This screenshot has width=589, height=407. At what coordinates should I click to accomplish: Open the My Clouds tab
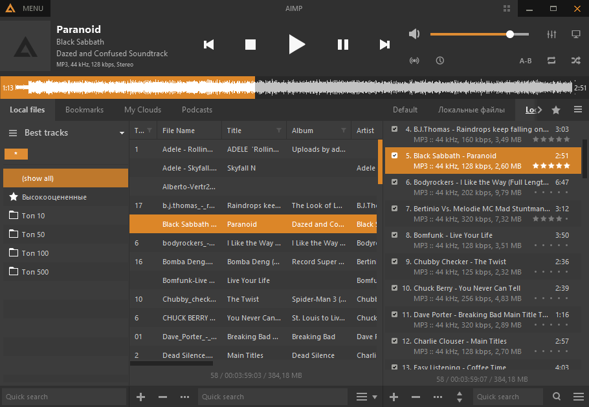[143, 110]
